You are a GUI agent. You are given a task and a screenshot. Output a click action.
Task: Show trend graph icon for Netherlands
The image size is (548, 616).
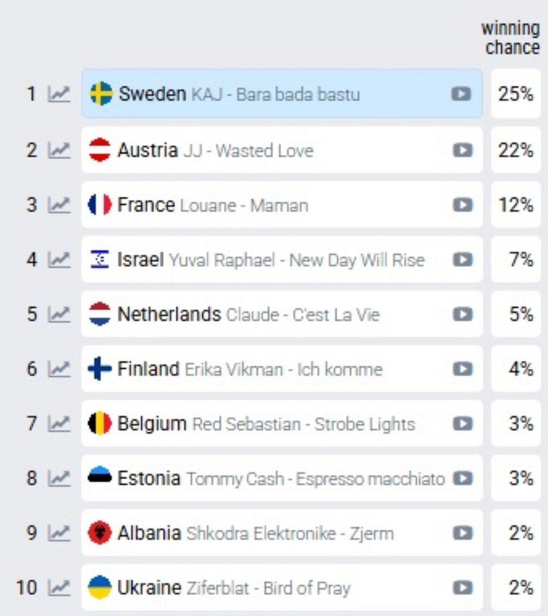point(59,314)
